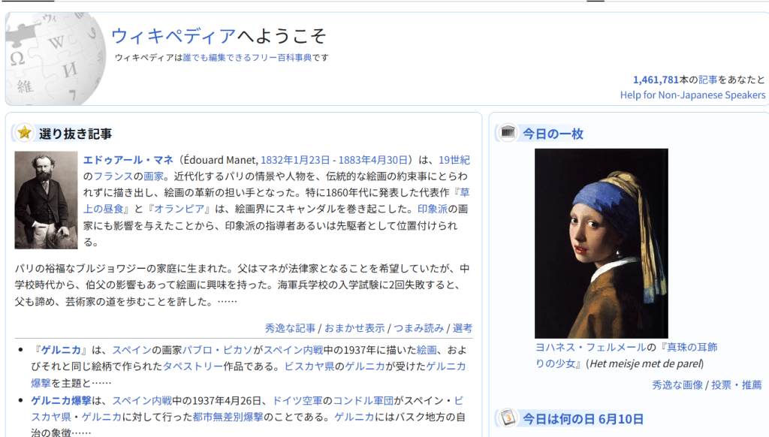Image resolution: width=769 pixels, height=437 pixels.
Task: Click the 1,461,781 article count link
Action: tap(656, 80)
